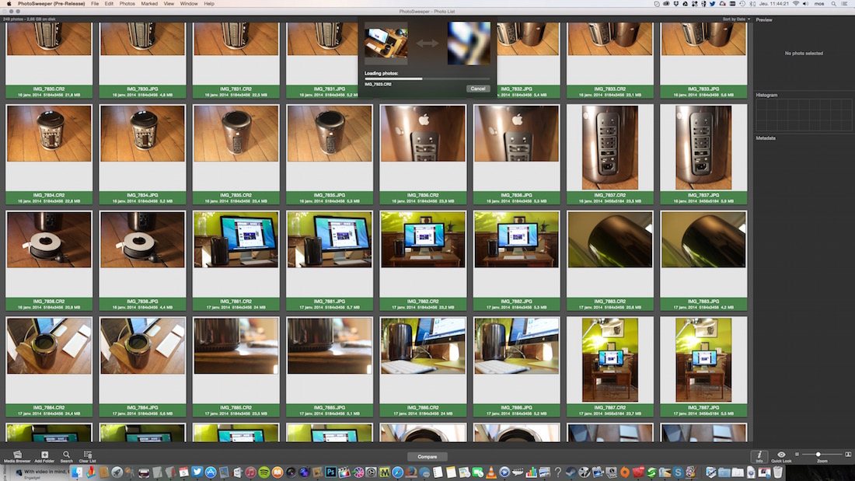
Task: Open the File menu
Action: [95, 3]
